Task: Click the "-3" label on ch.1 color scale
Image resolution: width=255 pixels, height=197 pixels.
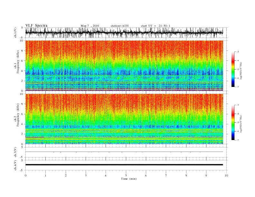Action: click(238, 52)
